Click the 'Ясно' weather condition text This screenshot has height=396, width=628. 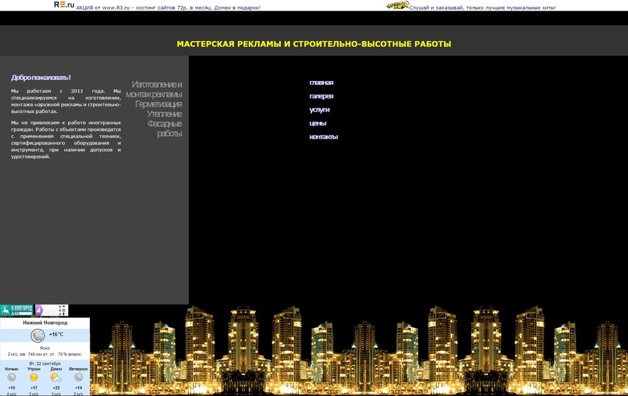pos(45,348)
